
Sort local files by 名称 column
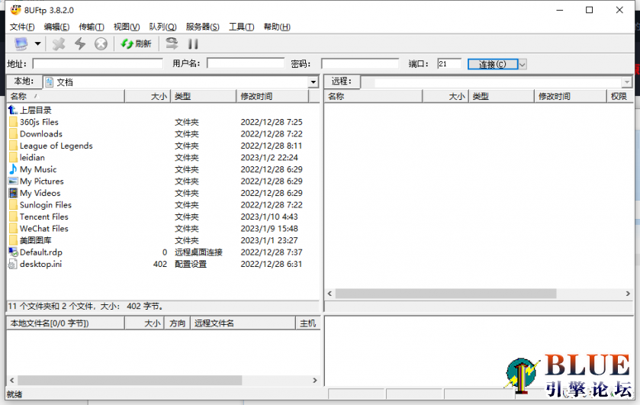pos(66,96)
